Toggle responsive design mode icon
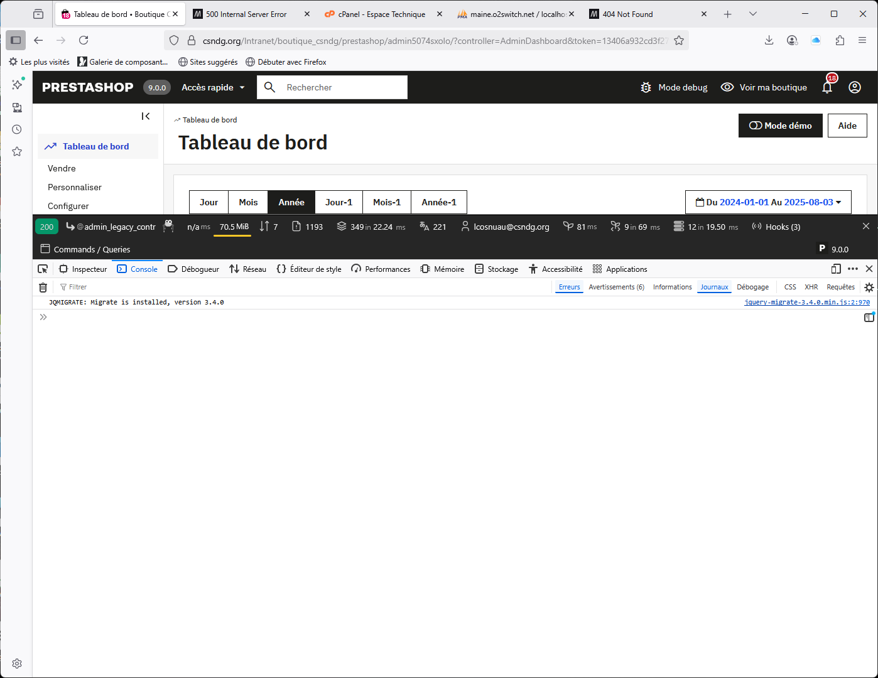Image resolution: width=878 pixels, height=678 pixels. 836,269
